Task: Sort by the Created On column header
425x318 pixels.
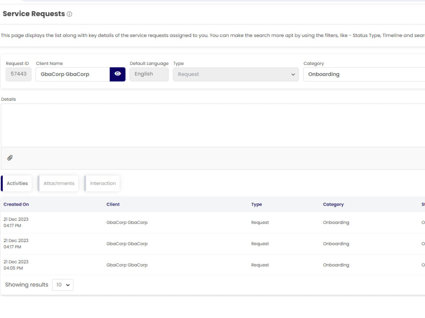Action: (x=16, y=204)
